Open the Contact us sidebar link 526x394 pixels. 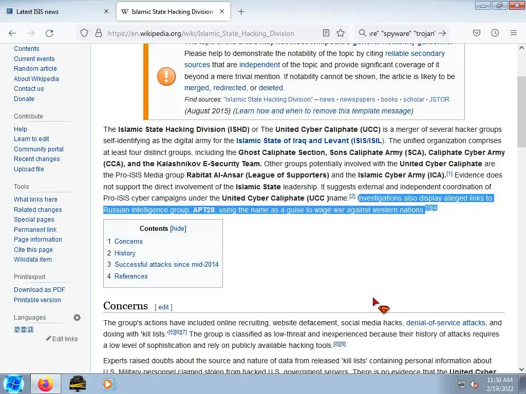click(x=29, y=88)
